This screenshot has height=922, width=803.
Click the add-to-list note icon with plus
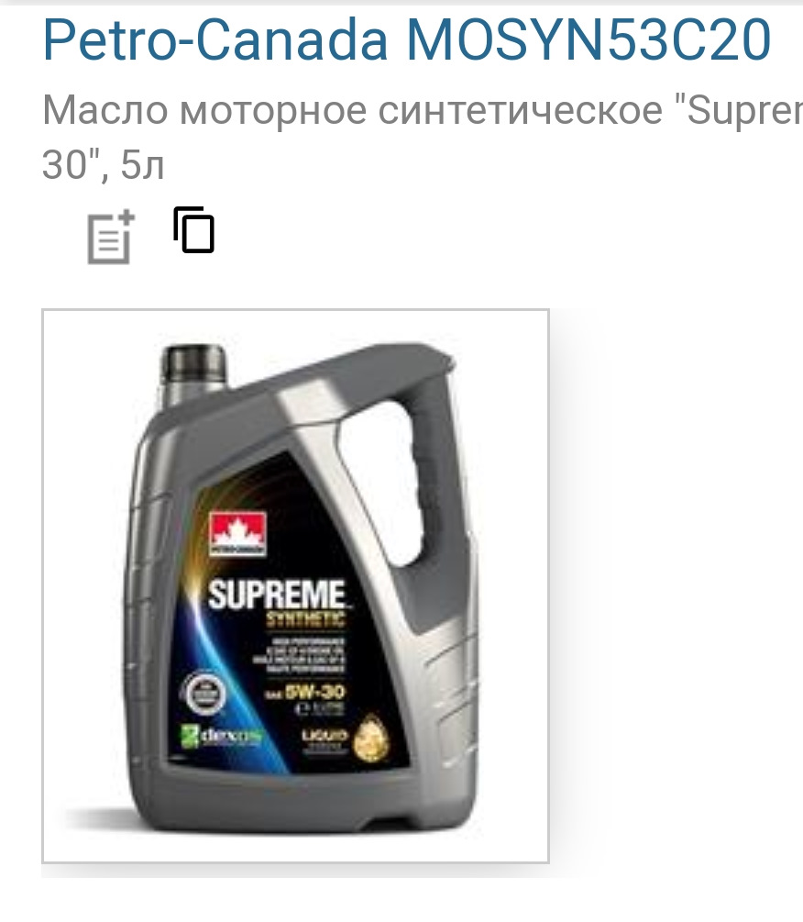tap(110, 237)
